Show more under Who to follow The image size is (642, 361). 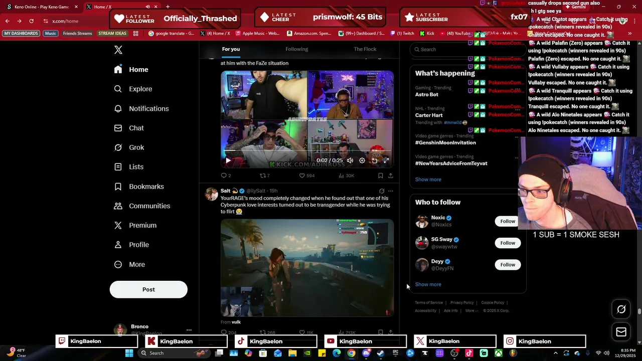tap(428, 284)
